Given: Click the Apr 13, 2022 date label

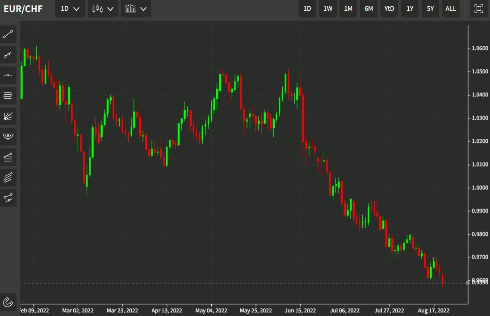Looking at the screenshot, I should pyautogui.click(x=167, y=310).
